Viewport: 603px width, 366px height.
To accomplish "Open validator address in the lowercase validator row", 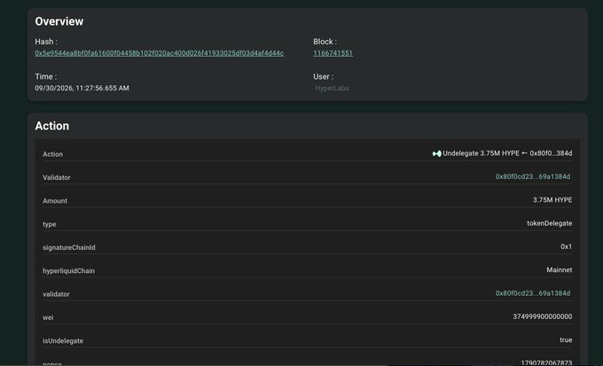I will (533, 293).
